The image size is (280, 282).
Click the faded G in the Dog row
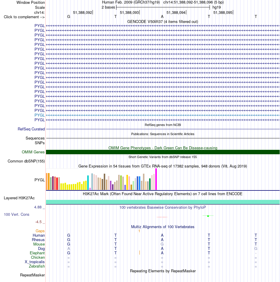click(x=256, y=248)
